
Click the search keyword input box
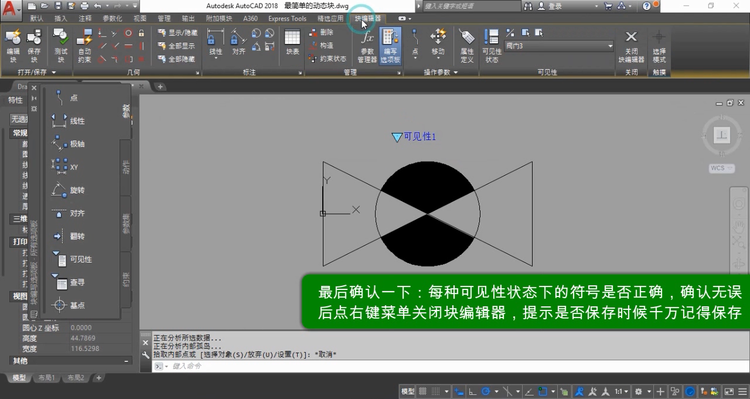pyautogui.click(x=471, y=6)
